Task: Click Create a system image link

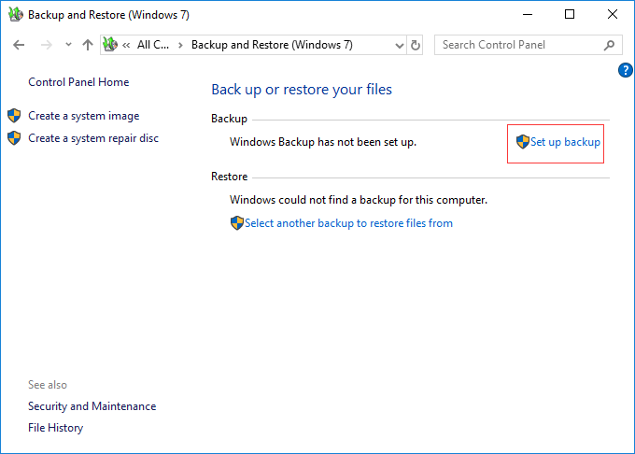Action: (x=84, y=116)
